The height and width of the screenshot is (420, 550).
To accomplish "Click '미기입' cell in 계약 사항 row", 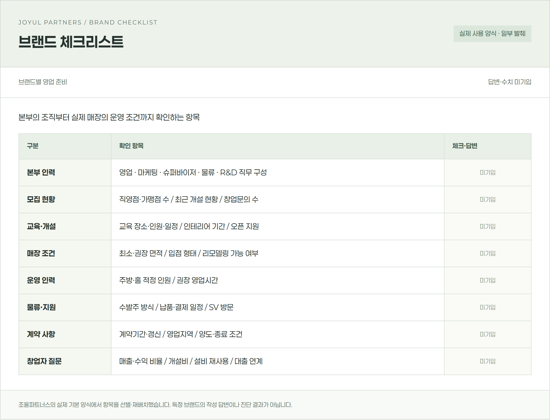I will [x=487, y=335].
